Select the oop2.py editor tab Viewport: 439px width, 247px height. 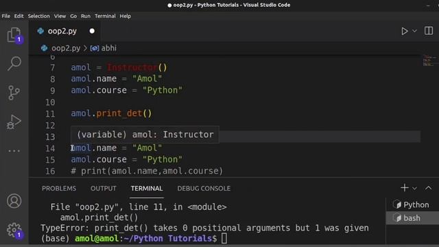[x=64, y=31]
